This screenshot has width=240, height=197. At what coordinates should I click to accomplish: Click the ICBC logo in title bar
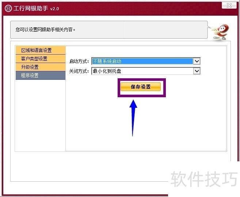[x=8, y=8]
